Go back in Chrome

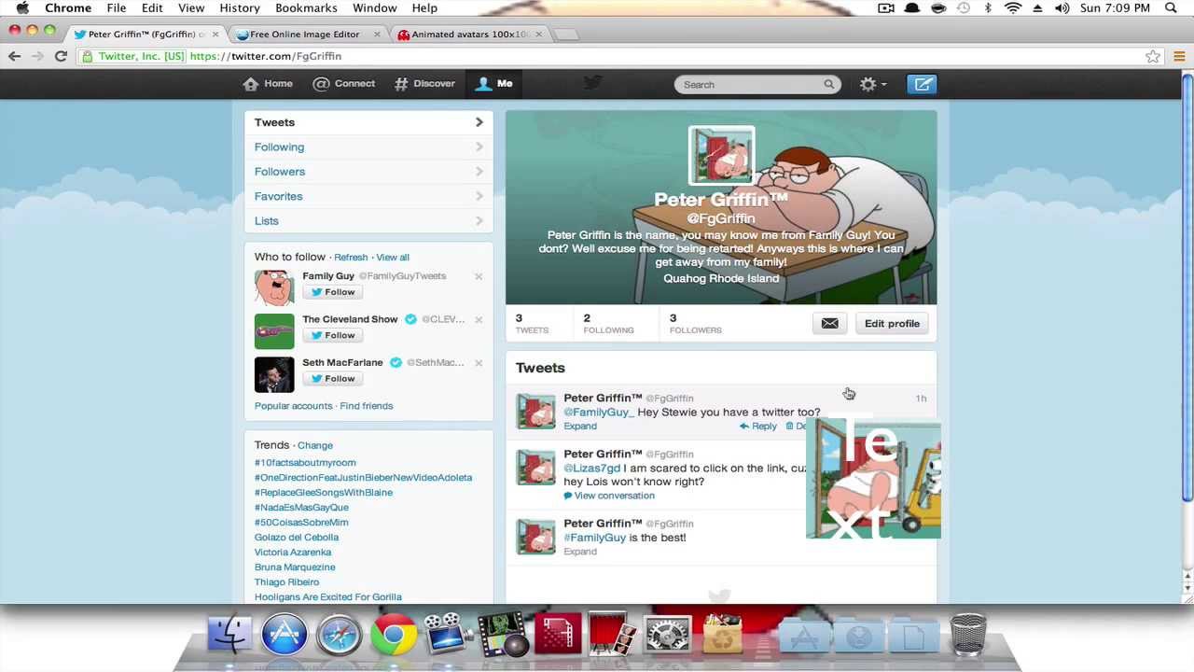[14, 56]
